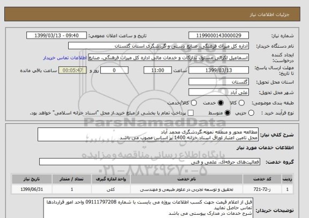Click the تعداد / مقدار column header
This screenshot has width=309, height=218.
tap(72, 179)
